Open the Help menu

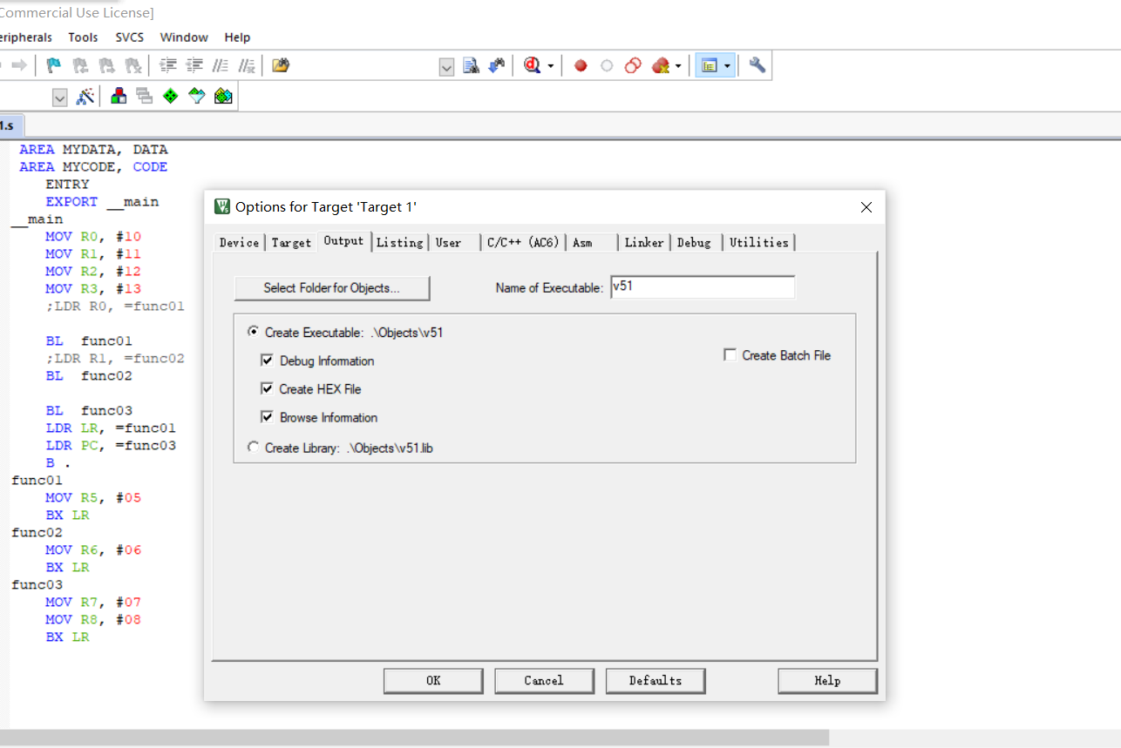237,37
